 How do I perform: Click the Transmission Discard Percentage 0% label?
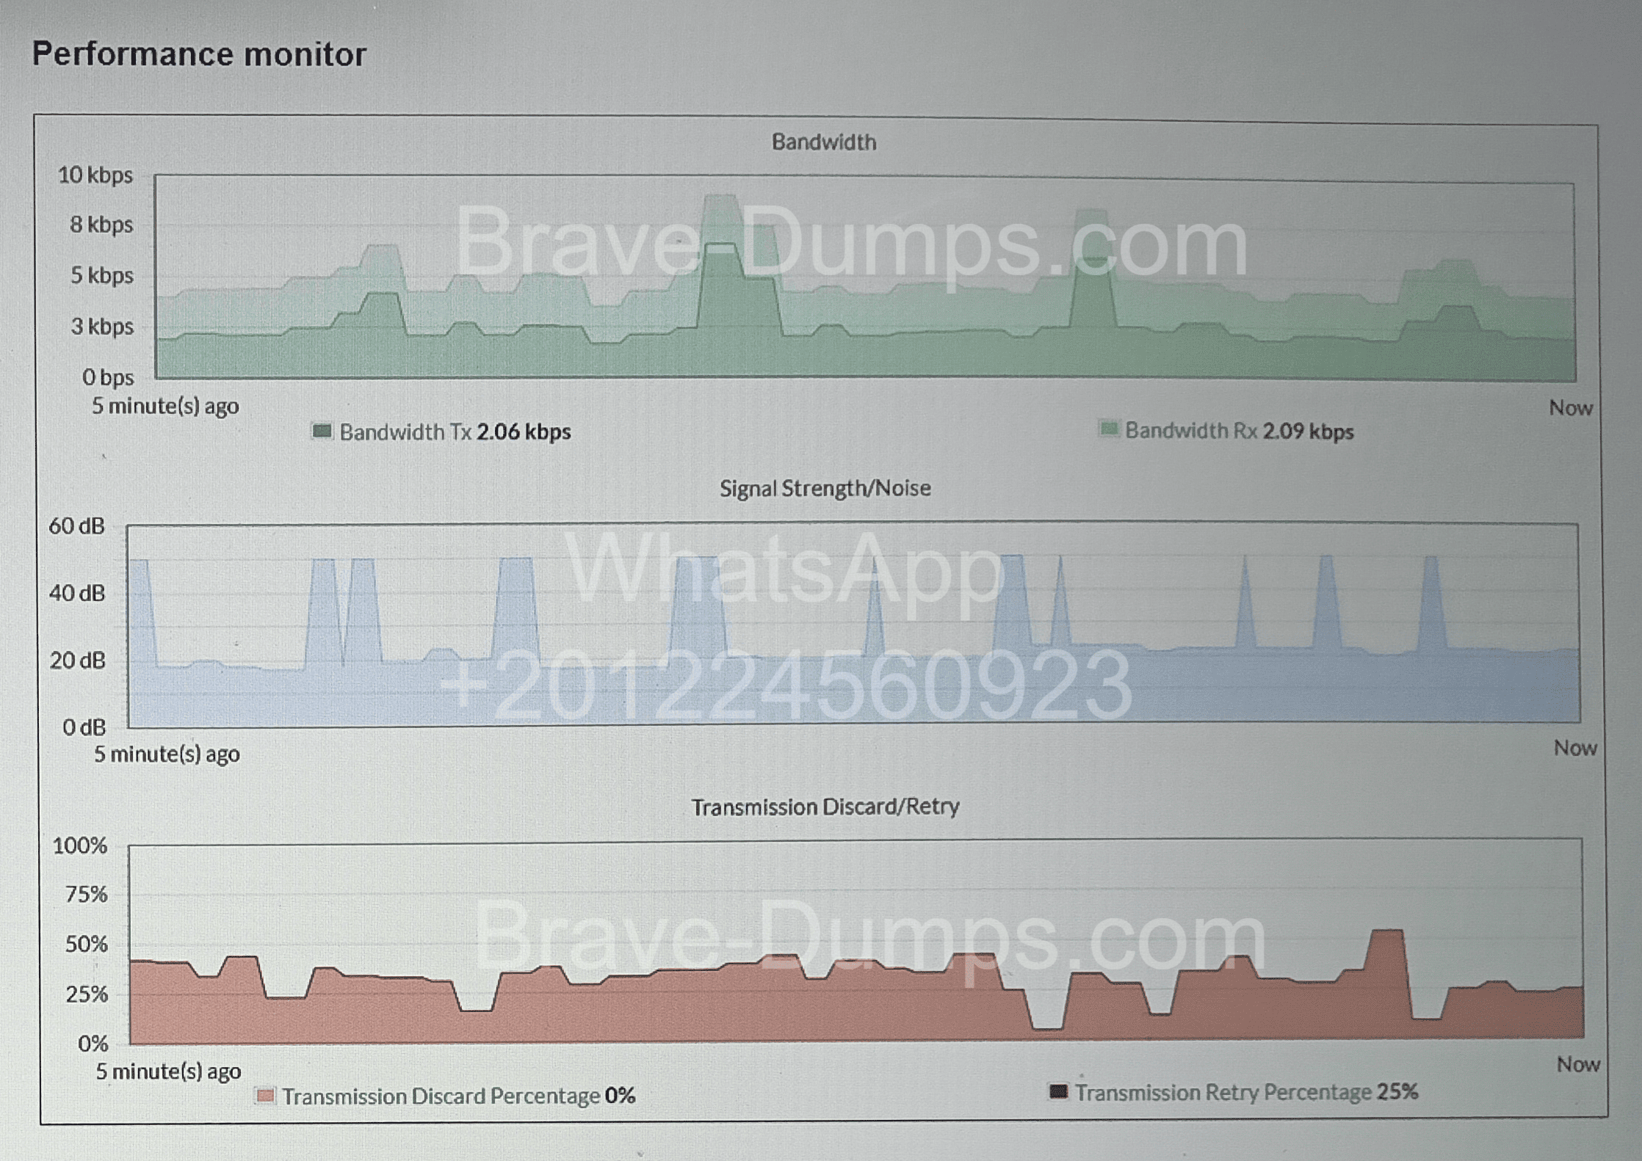pos(459,1096)
